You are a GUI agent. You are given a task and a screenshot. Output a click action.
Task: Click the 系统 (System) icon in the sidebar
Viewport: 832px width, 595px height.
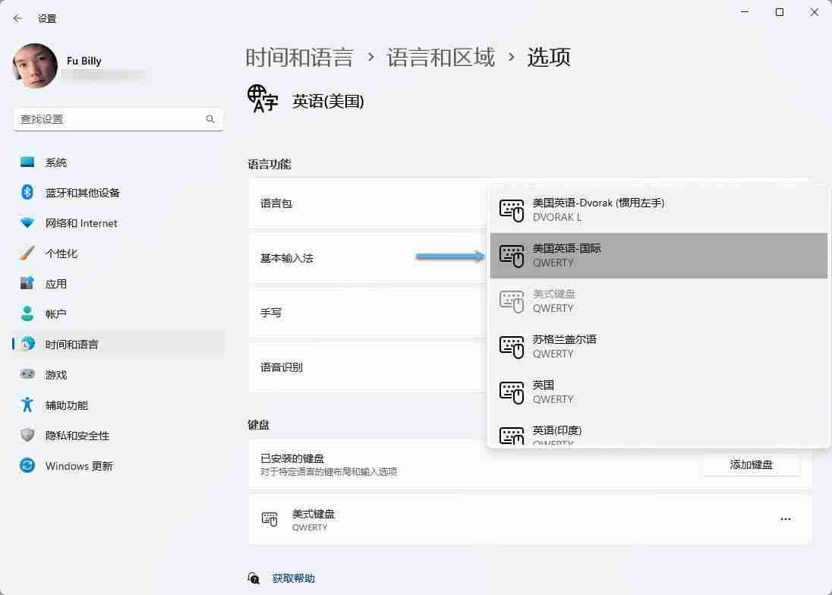[x=25, y=162]
